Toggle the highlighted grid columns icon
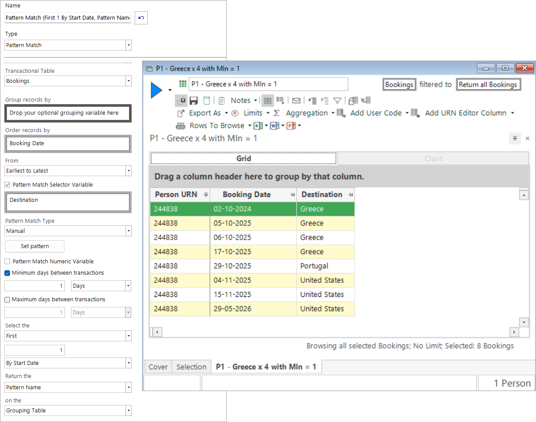Image resolution: width=536 pixels, height=422 pixels. pyautogui.click(x=268, y=101)
